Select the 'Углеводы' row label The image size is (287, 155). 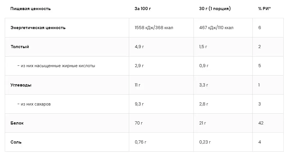click(21, 85)
